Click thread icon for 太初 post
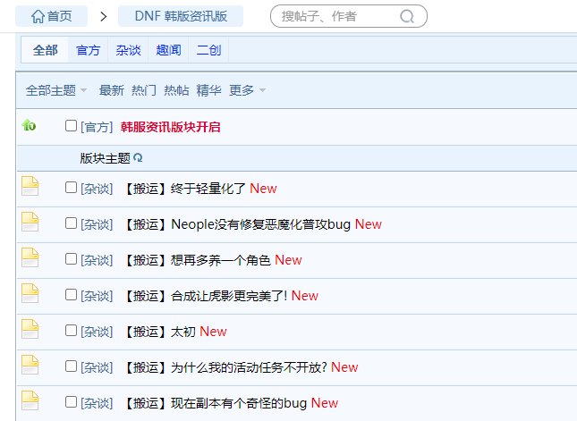The width and height of the screenshot is (577, 421). pos(30,329)
